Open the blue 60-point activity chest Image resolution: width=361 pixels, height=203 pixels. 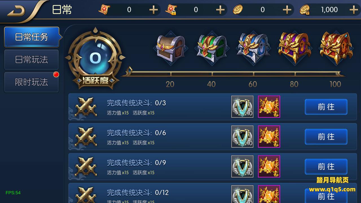coord(253,48)
